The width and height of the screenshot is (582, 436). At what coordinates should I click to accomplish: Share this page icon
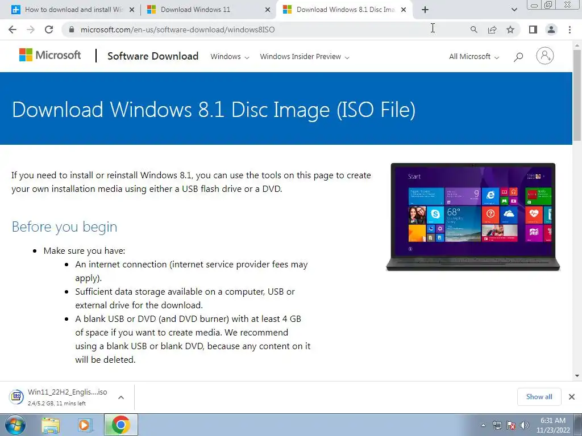[492, 30]
